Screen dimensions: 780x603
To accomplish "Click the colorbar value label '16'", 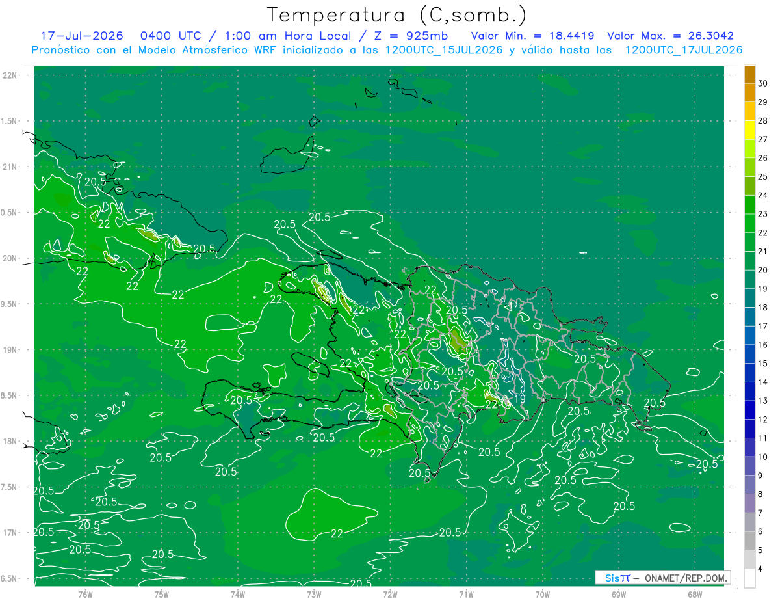I will [x=763, y=345].
